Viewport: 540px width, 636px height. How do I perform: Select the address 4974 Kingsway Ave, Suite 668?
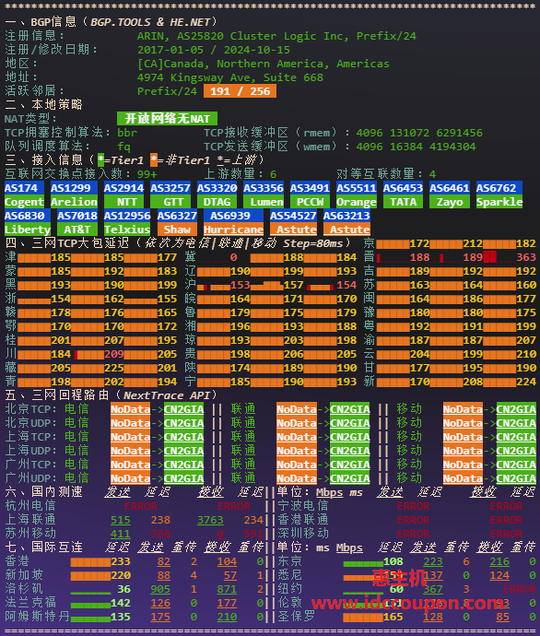(x=229, y=77)
